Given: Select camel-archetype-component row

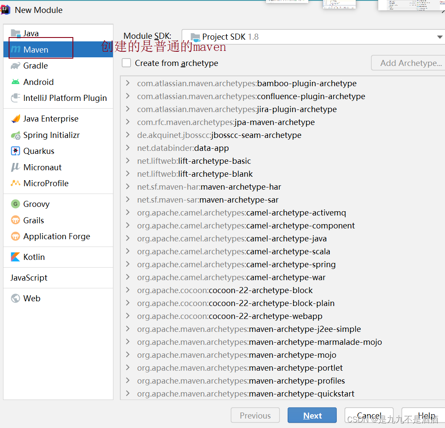Looking at the screenshot, I should pos(283,225).
